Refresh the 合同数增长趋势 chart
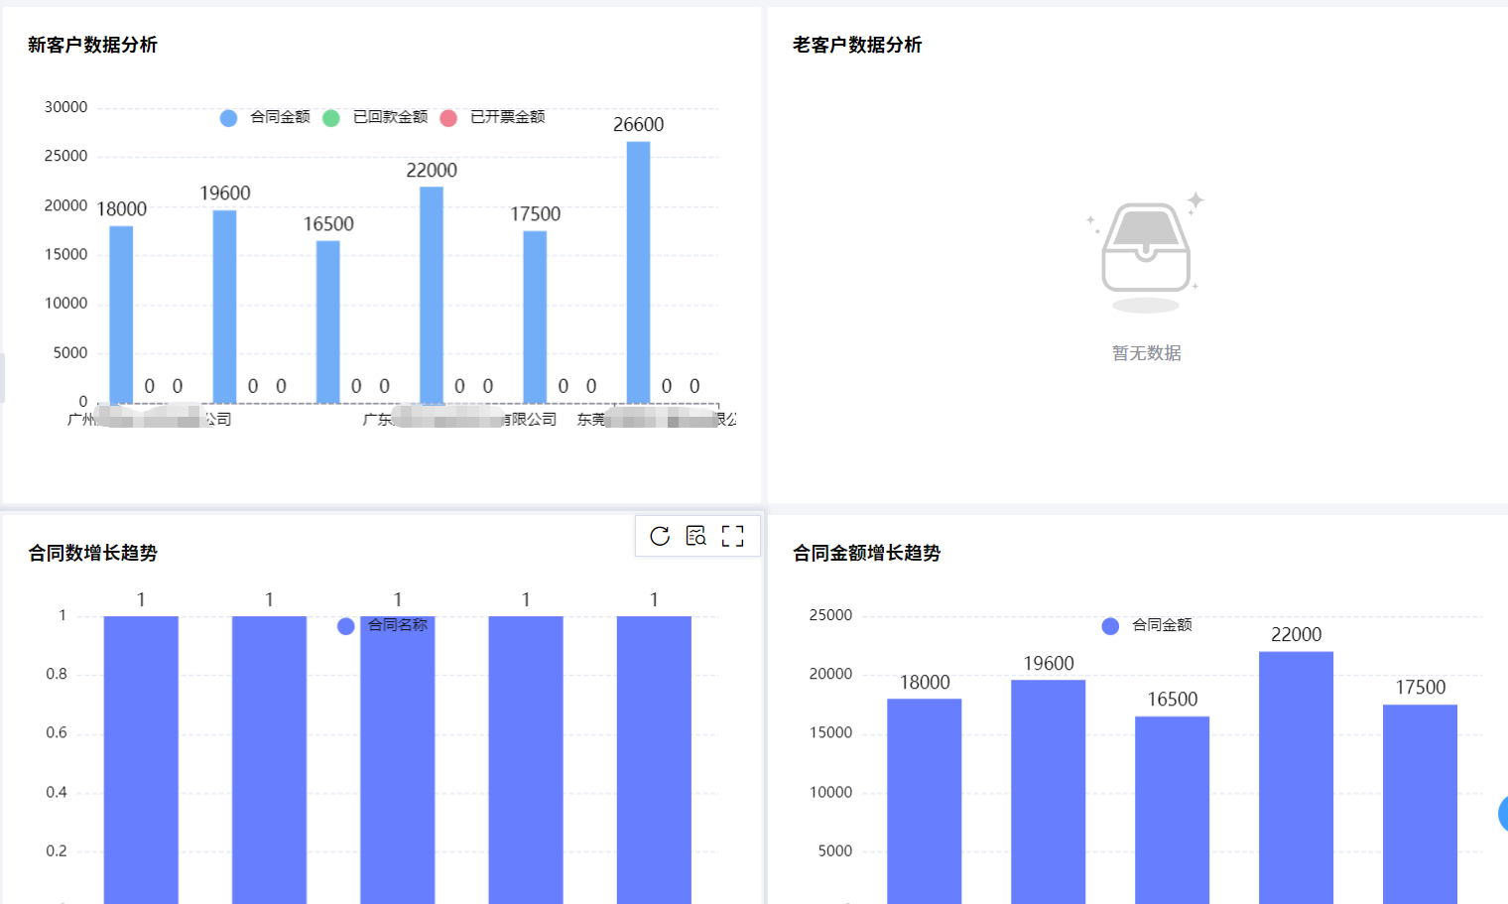 click(x=660, y=536)
